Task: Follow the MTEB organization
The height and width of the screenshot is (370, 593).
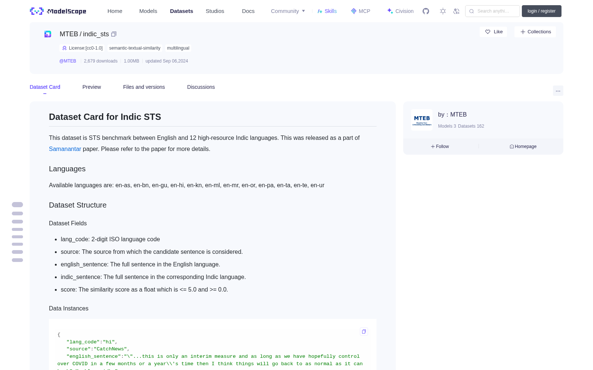Action: point(440,147)
